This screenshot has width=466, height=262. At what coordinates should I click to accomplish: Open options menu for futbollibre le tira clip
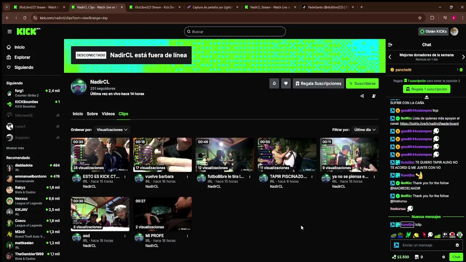pos(250,177)
